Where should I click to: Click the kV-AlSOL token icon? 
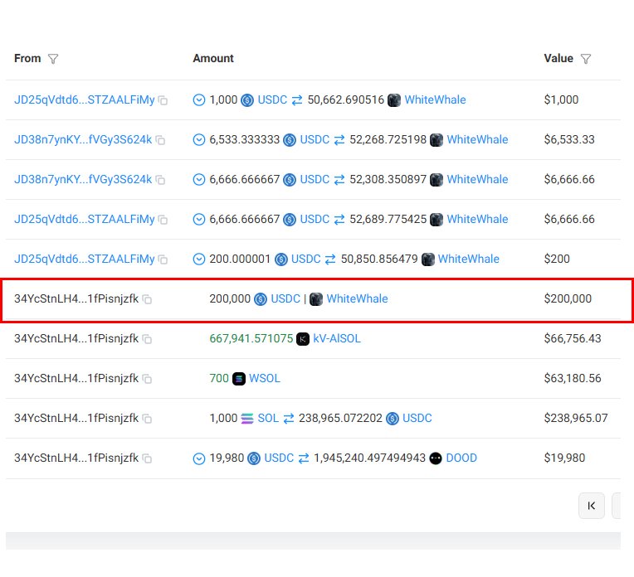303,339
